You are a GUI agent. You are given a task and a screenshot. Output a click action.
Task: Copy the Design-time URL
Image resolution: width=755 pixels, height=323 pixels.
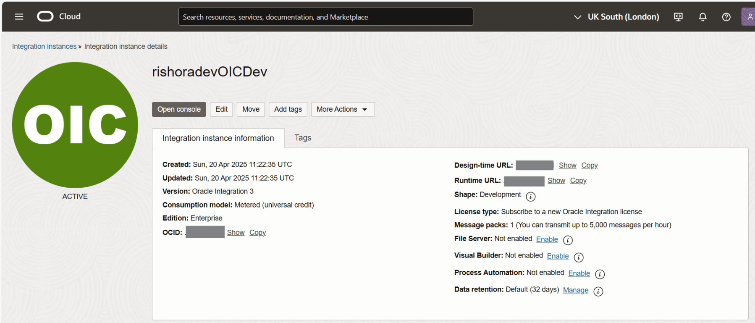(589, 165)
